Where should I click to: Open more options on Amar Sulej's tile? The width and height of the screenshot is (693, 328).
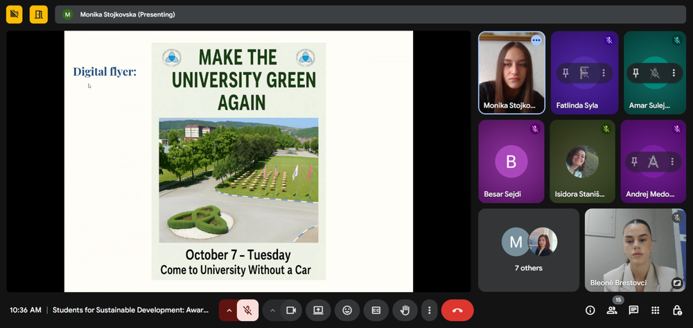coord(674,73)
